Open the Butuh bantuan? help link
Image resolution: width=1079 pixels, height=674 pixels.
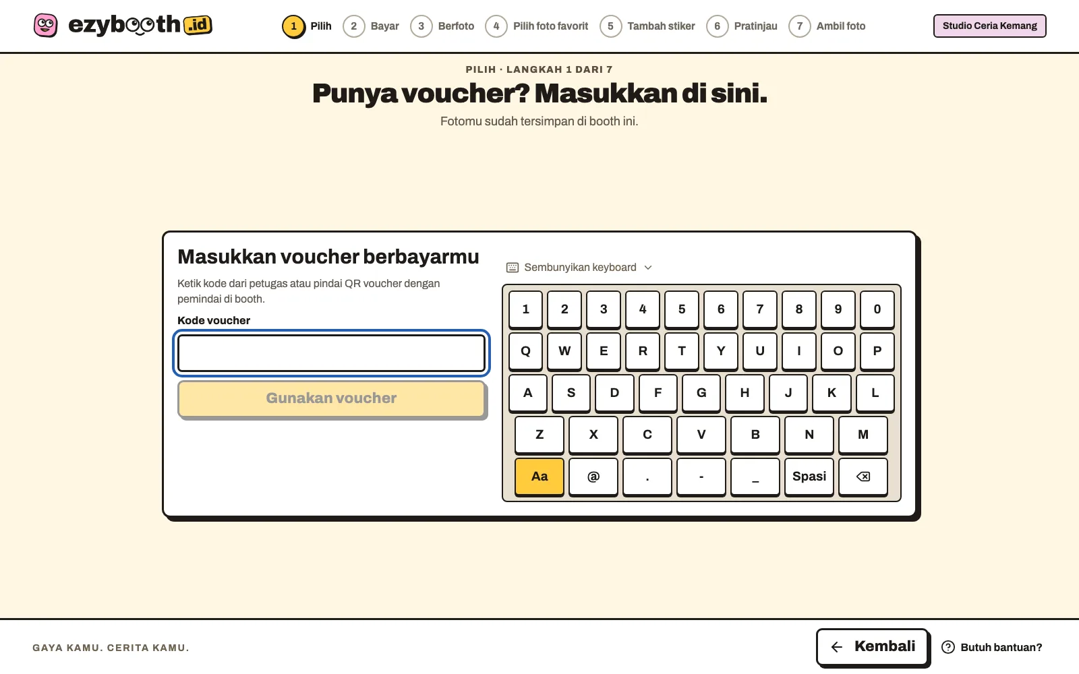pos(992,647)
